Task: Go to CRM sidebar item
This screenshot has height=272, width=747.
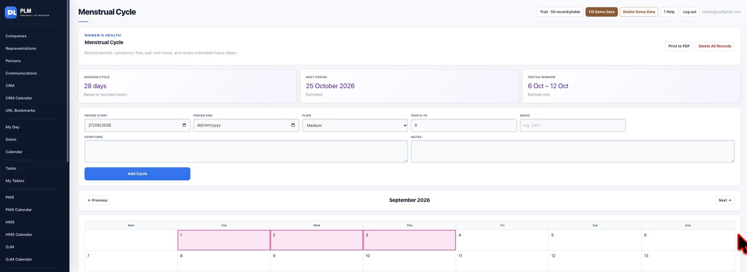Action: 10,86
